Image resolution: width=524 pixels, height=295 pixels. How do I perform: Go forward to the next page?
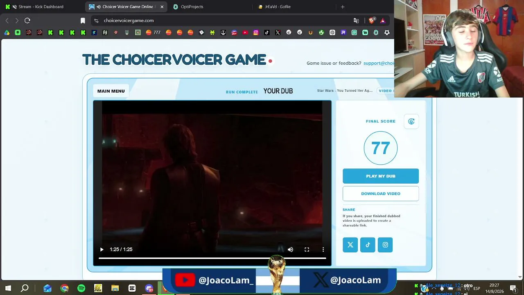click(17, 20)
